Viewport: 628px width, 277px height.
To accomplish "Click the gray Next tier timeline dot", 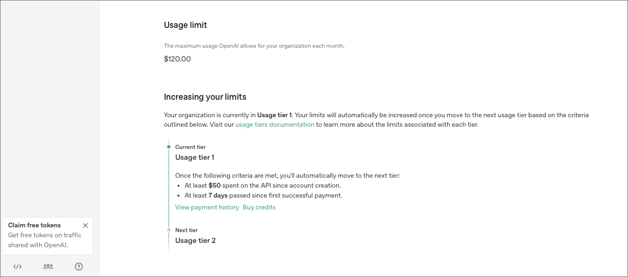I will (x=169, y=230).
